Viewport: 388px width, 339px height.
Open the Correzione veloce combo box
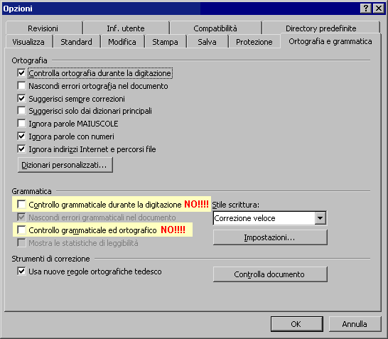[x=269, y=218]
